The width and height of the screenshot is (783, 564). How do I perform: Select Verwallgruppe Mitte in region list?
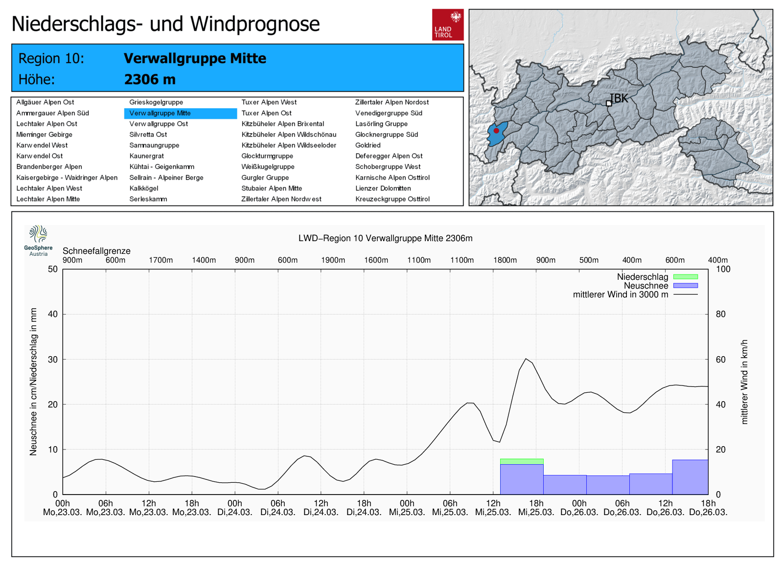tap(160, 113)
